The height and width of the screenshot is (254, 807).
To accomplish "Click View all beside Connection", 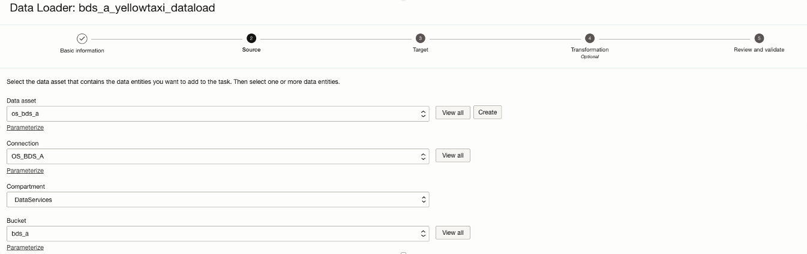I will tap(452, 156).
